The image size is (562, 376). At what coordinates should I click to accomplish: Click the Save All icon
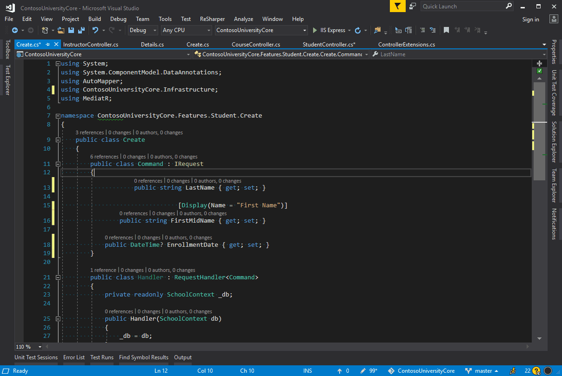point(81,30)
